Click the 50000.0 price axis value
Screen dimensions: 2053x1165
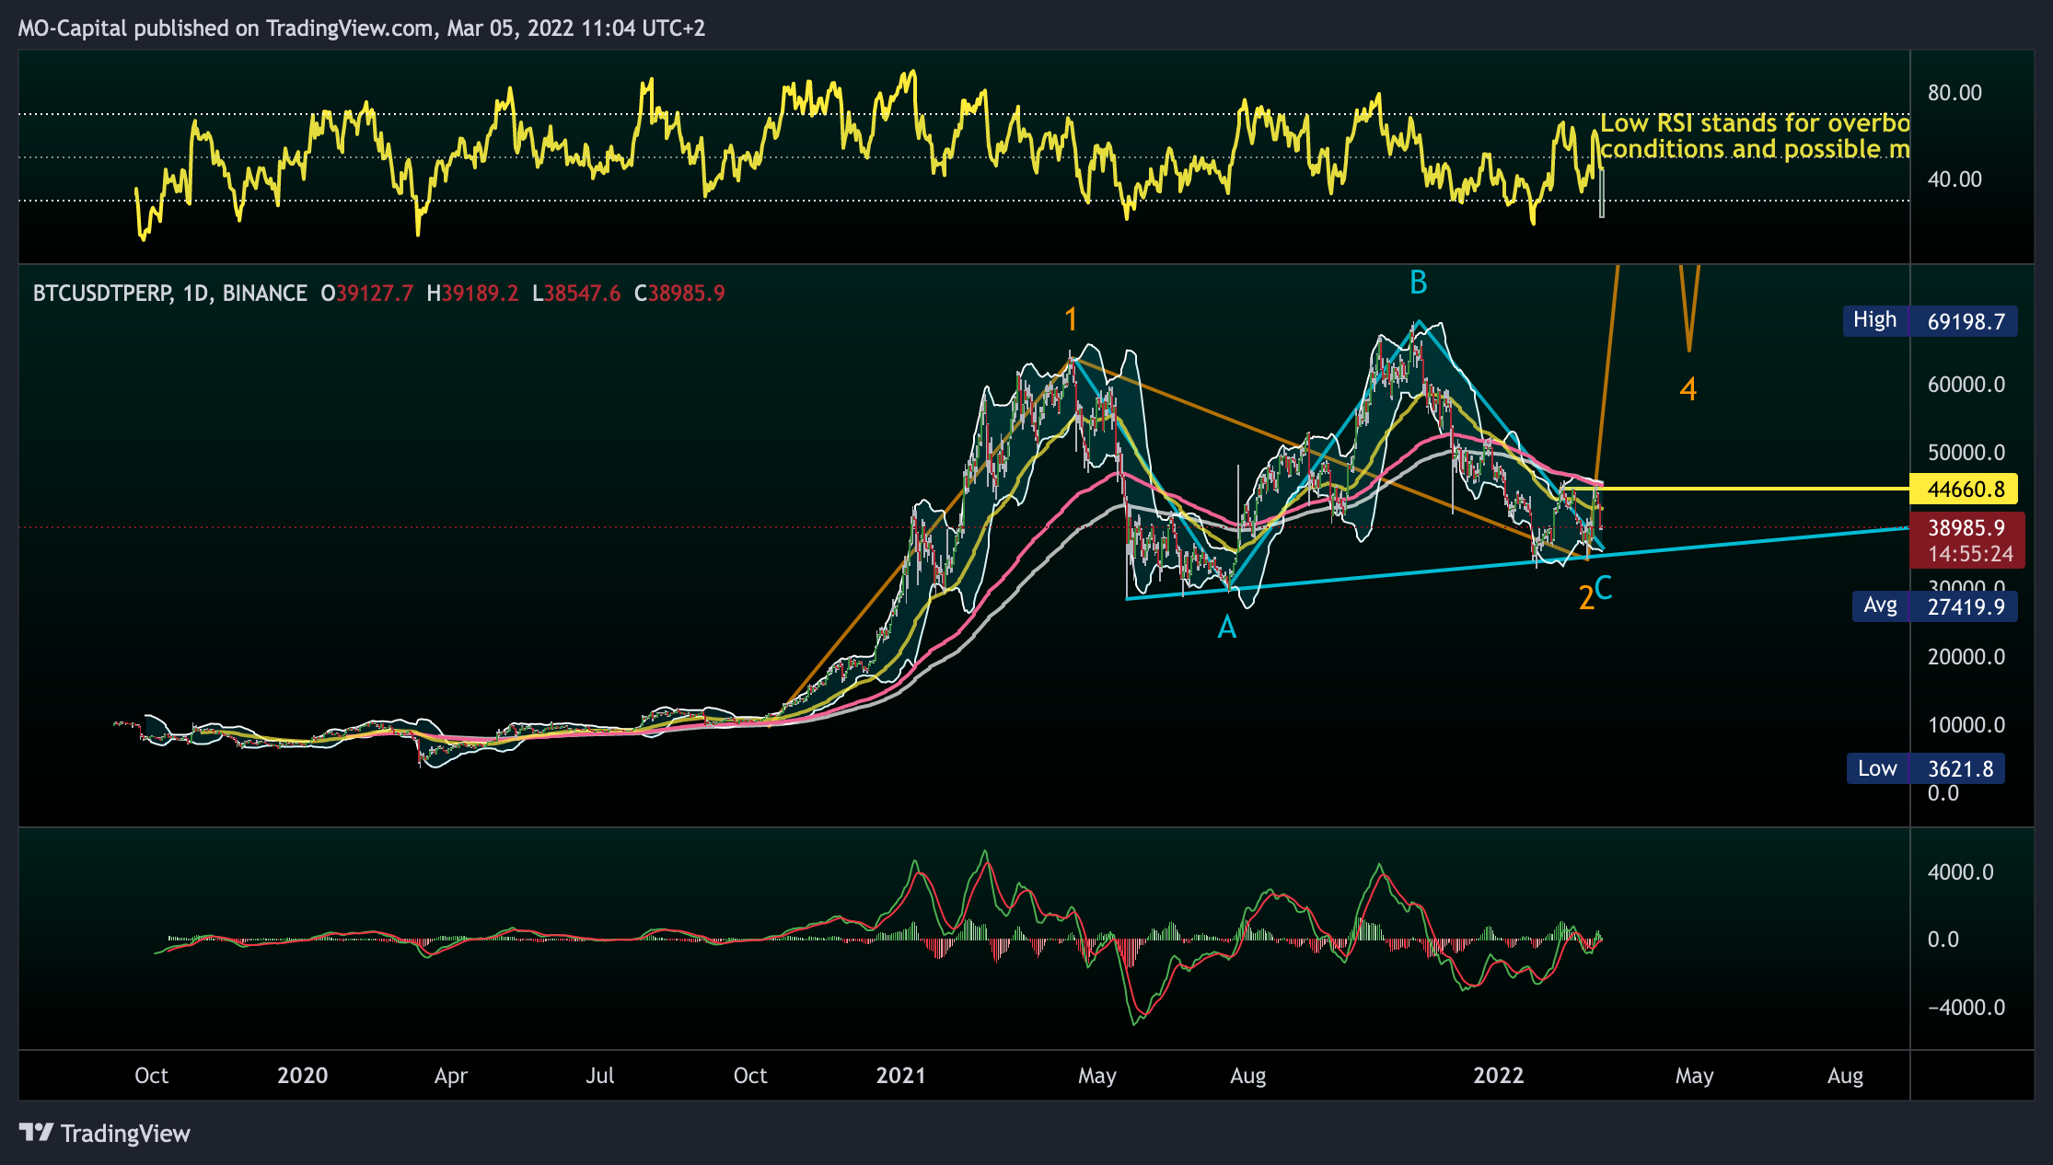(x=1966, y=453)
